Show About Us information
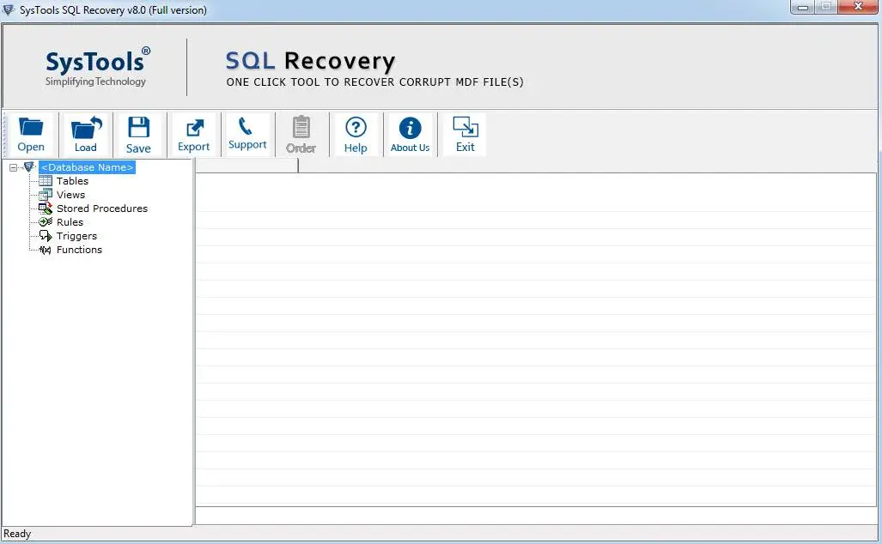 pos(410,135)
